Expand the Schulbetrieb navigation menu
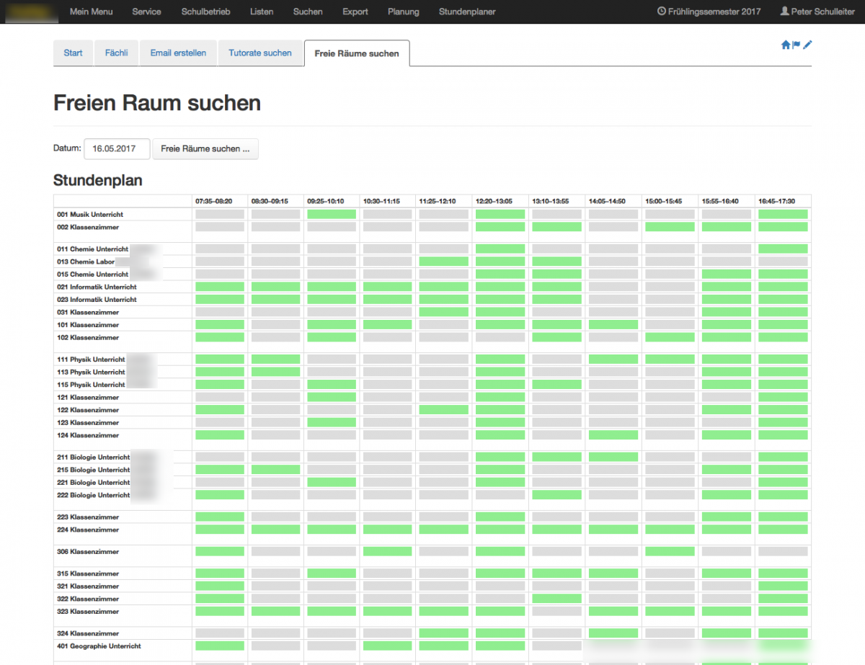865x665 pixels. [x=205, y=12]
